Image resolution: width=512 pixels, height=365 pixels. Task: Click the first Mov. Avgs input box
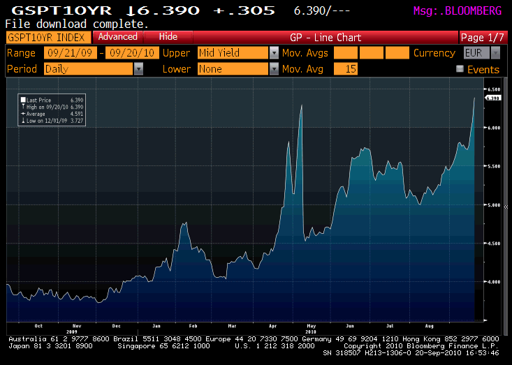pos(345,53)
